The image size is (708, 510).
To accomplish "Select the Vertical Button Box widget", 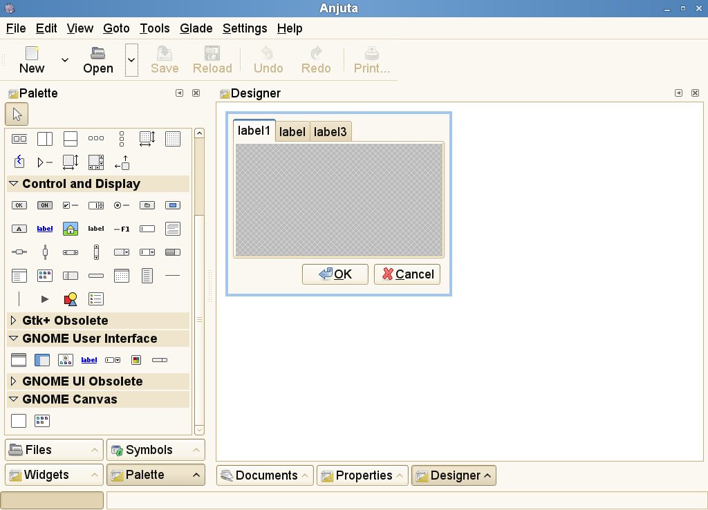I will coord(122,139).
